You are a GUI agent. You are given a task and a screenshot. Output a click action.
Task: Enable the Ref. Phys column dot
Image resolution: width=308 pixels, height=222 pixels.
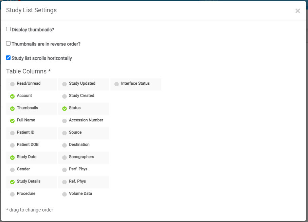coord(65,182)
